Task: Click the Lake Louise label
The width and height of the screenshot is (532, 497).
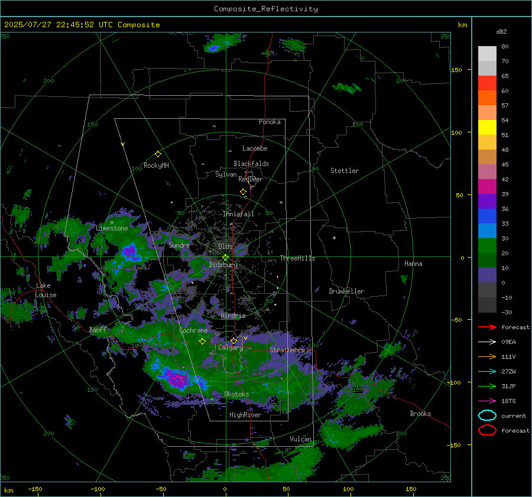Action: (x=46, y=290)
